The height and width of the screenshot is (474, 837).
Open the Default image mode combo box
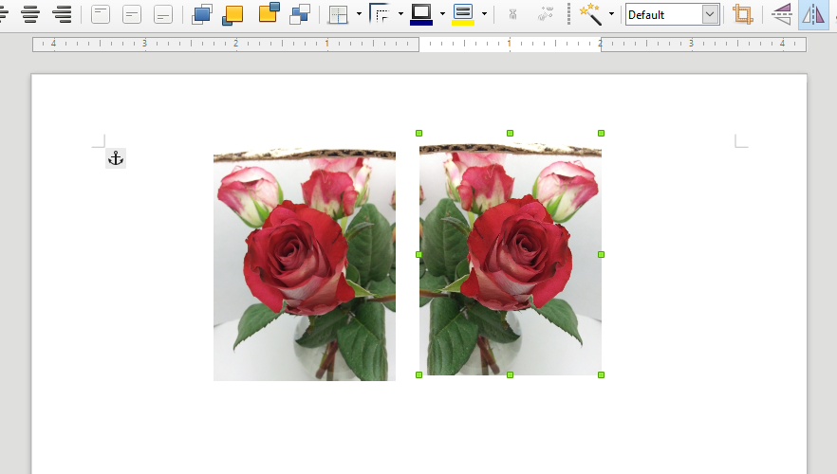click(x=672, y=14)
